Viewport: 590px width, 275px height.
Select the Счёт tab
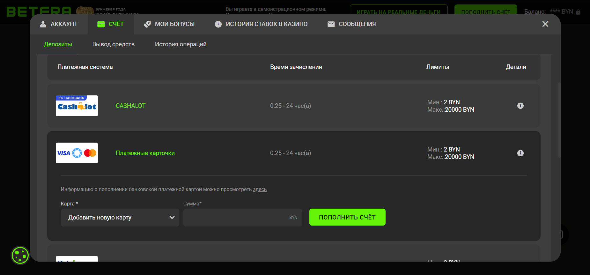[110, 24]
